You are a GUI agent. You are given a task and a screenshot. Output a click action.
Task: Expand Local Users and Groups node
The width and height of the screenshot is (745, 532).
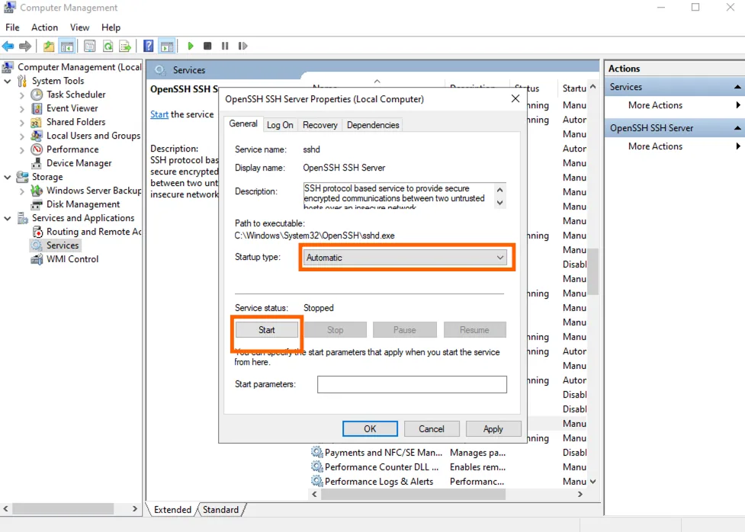click(x=22, y=136)
